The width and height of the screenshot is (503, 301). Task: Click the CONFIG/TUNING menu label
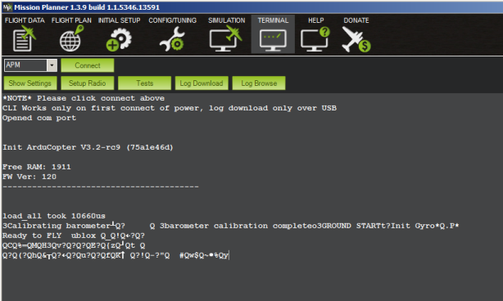click(x=173, y=20)
